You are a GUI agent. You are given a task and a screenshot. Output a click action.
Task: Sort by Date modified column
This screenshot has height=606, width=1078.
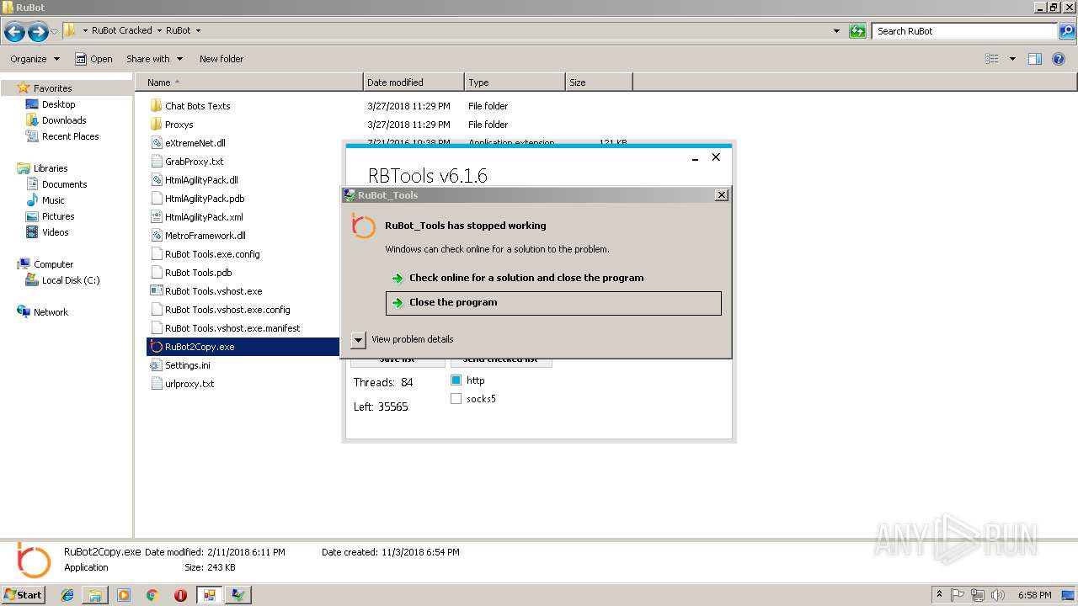414,82
